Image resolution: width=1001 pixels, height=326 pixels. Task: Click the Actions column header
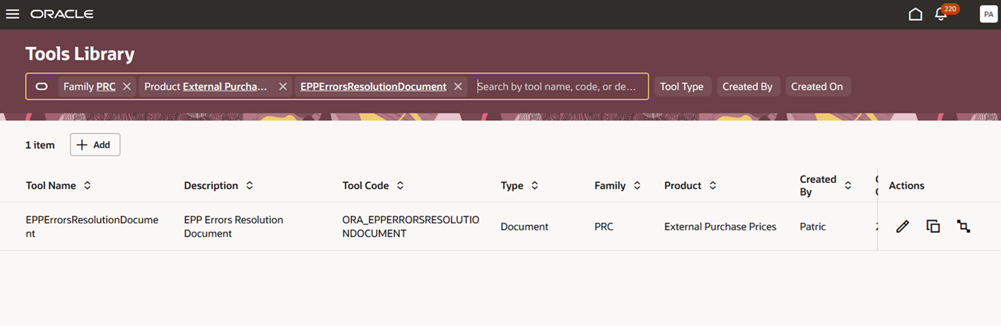coord(906,186)
